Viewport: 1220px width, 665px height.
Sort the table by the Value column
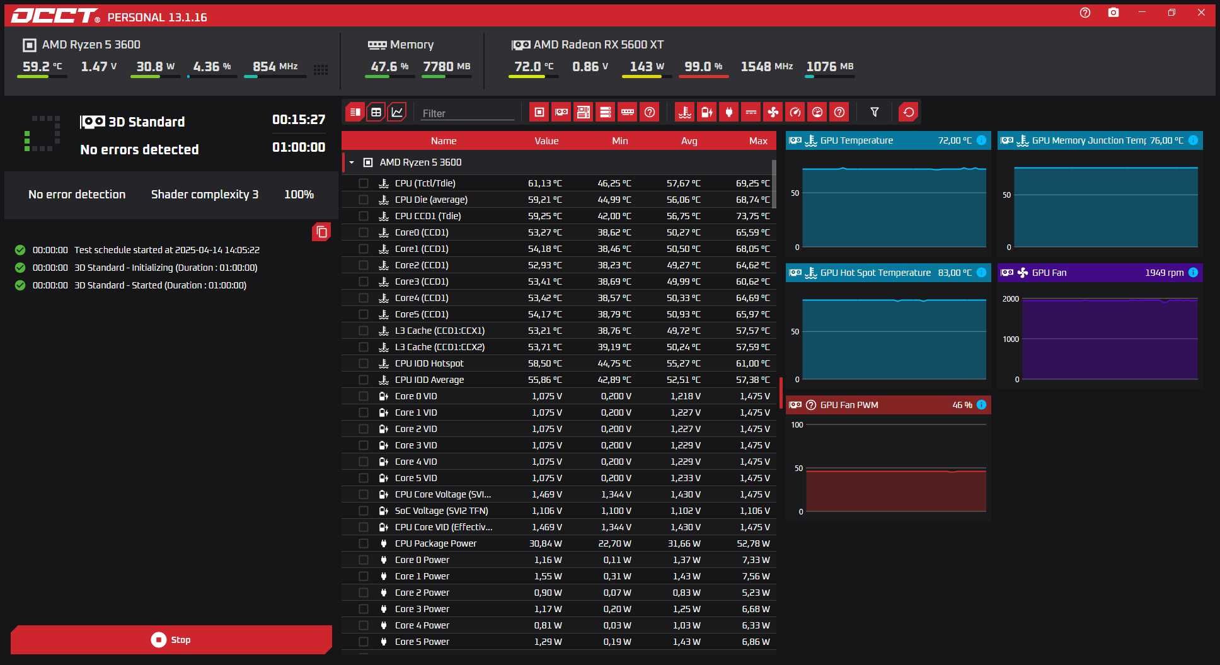(x=546, y=141)
